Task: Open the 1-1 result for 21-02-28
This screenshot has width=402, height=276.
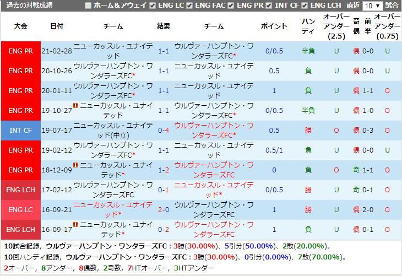Action: (x=164, y=51)
